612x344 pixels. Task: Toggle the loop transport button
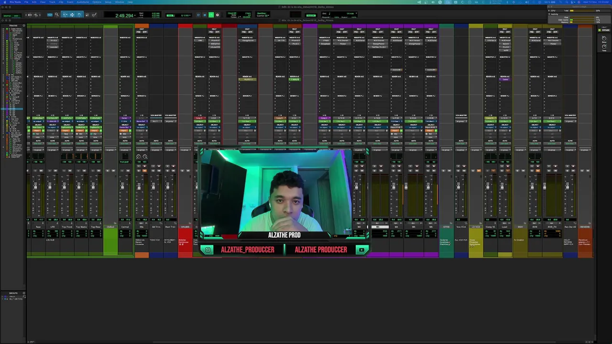pos(198,15)
